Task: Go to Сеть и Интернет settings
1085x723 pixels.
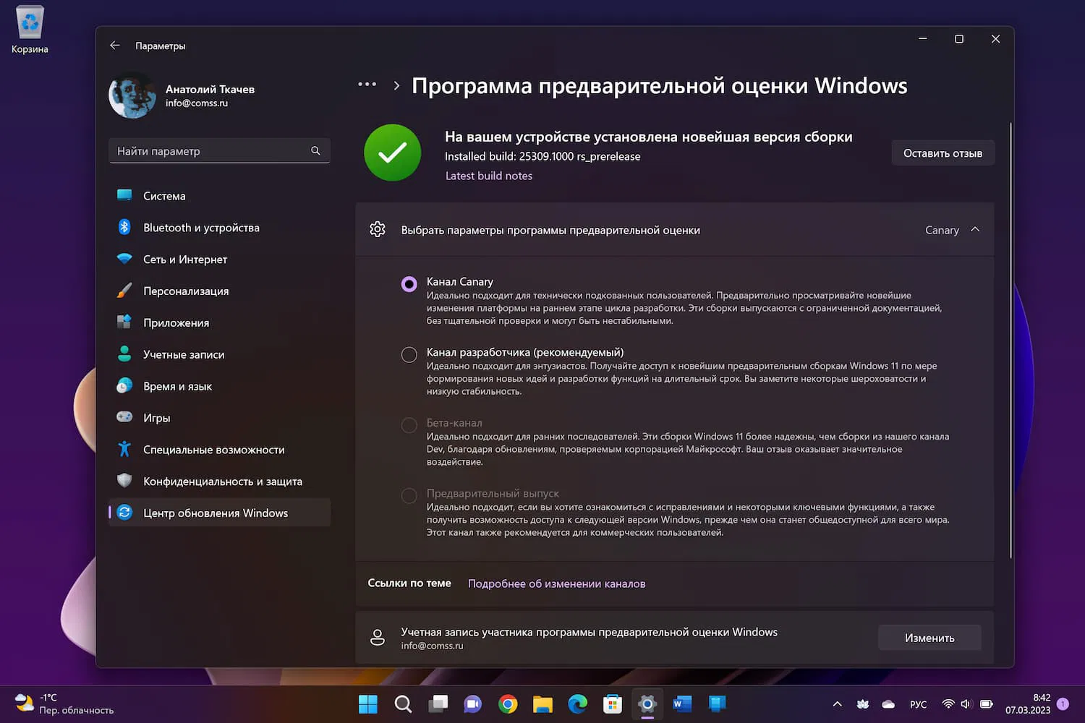Action: click(x=219, y=260)
